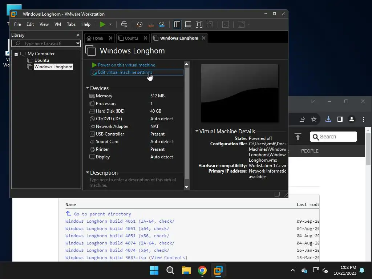
Task: Click the message log icon in status bar
Action: (277, 194)
